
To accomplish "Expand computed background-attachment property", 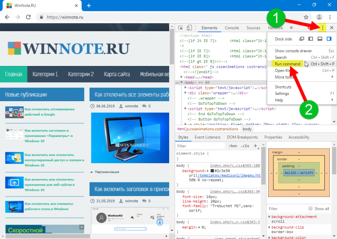I will [269, 217].
